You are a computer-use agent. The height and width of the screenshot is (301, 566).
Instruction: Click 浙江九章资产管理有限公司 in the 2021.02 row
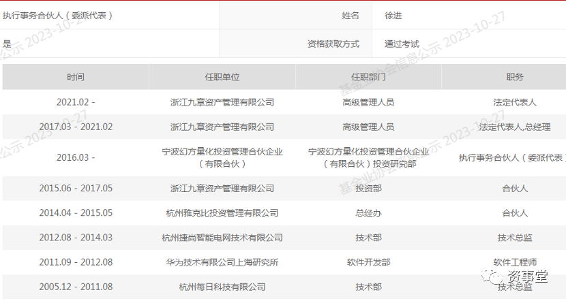pos(222,102)
